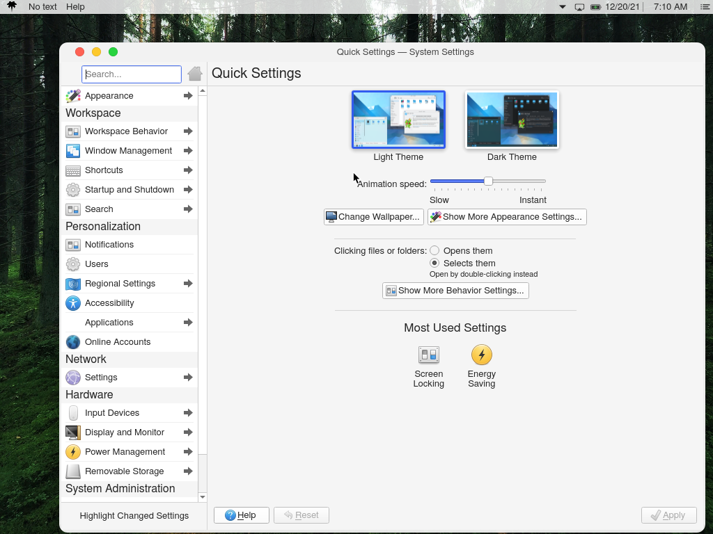
Task: Switch to the Dark Theme
Action: pos(512,120)
